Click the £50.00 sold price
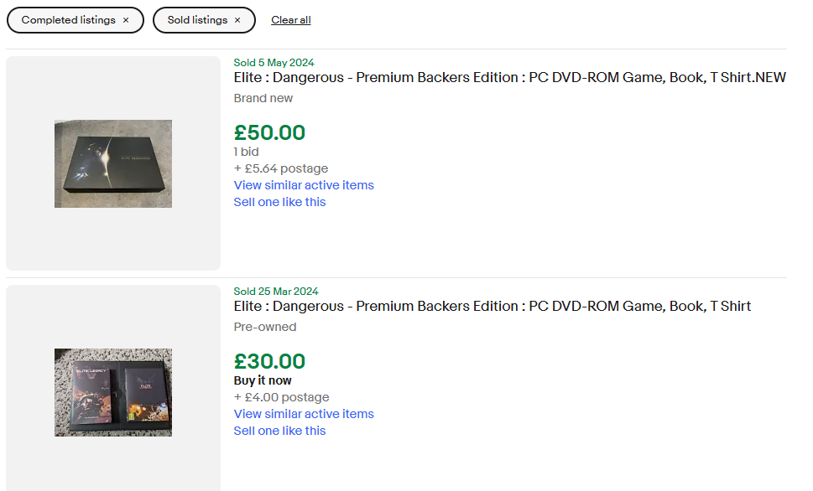 point(269,132)
